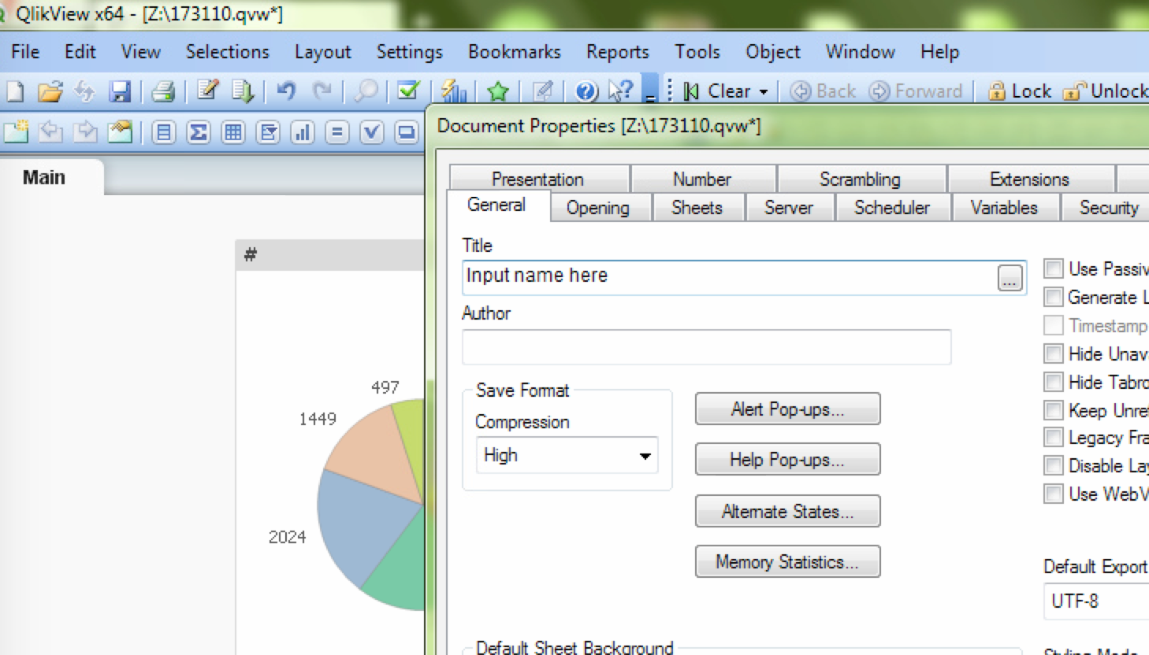Click the Unlock toolbar button

tap(1105, 91)
